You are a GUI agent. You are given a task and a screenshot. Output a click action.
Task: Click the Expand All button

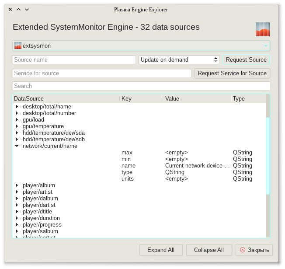pyautogui.click(x=161, y=250)
